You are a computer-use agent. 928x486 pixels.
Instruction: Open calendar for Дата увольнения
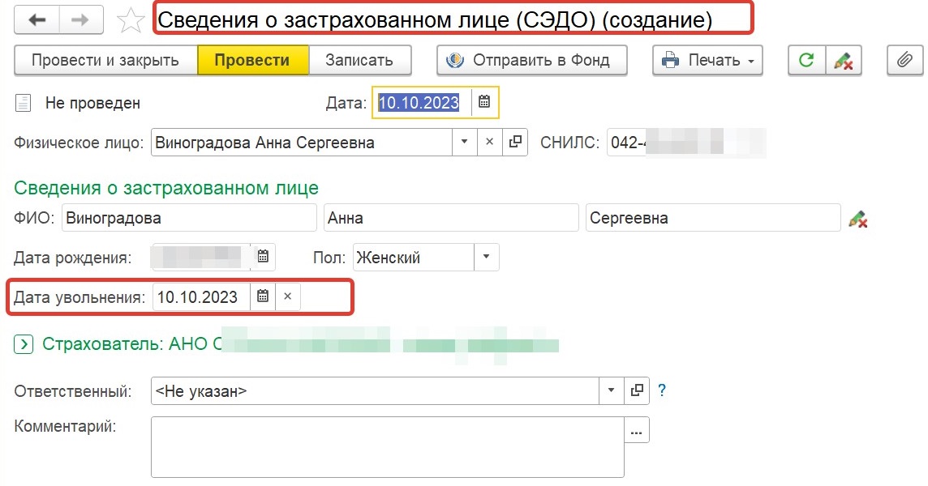click(x=263, y=296)
